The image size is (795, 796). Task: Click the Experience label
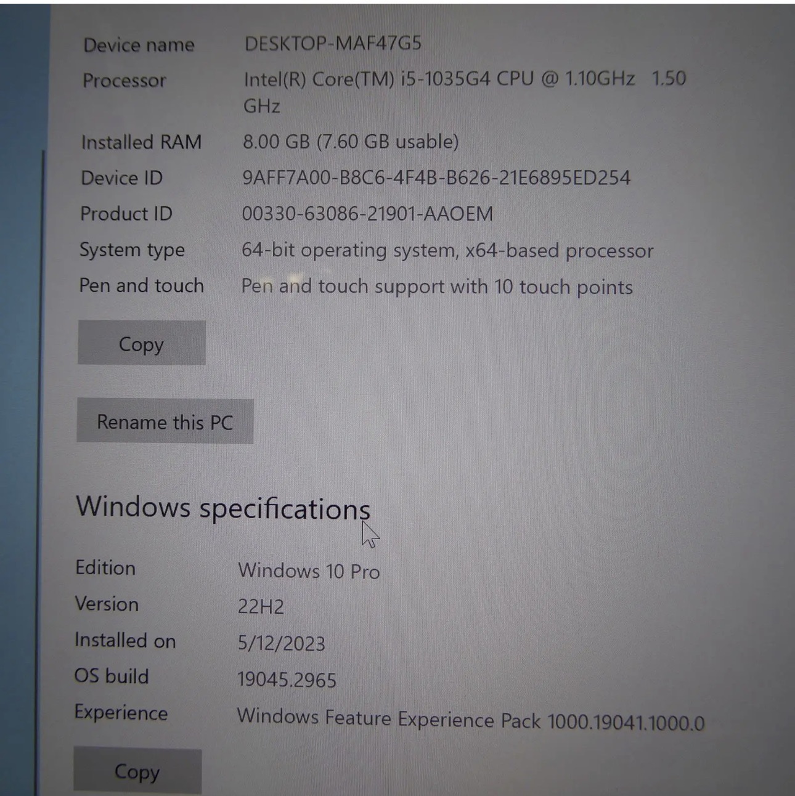coord(121,713)
